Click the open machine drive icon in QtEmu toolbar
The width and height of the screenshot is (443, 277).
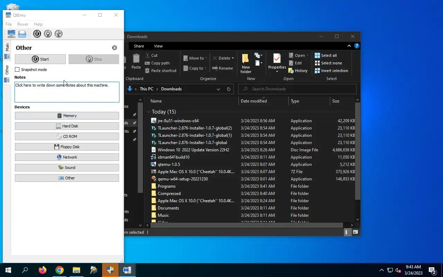(22, 34)
